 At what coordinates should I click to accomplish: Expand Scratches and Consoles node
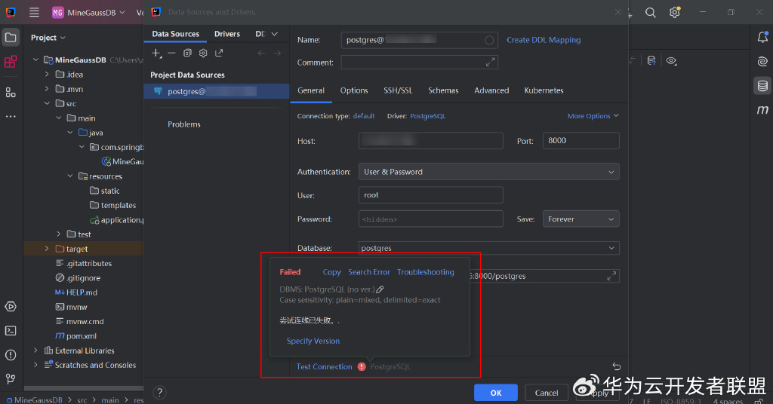(35, 365)
